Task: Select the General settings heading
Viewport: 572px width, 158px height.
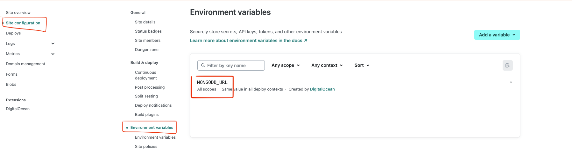Action: click(x=138, y=13)
